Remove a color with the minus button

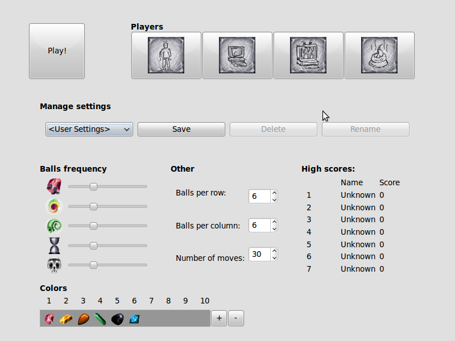(x=236, y=318)
